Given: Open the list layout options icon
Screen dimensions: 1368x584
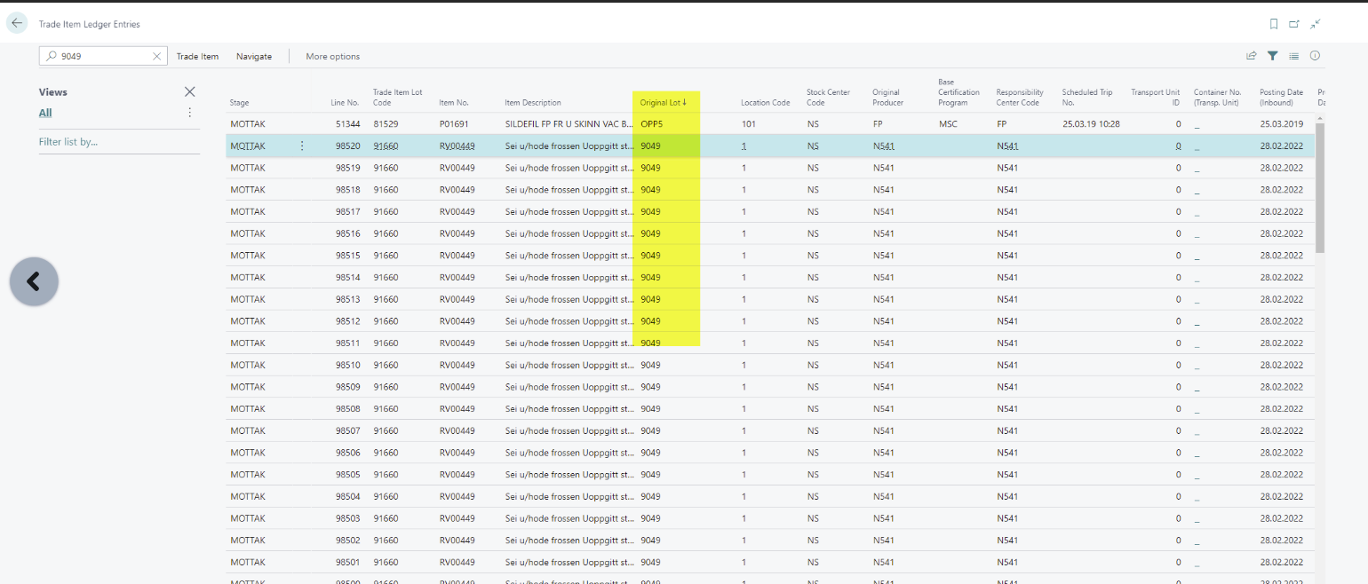Looking at the screenshot, I should click(x=1294, y=56).
